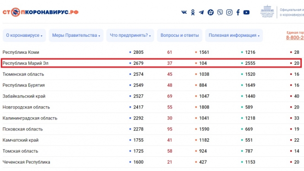Select the 'Республика Бурятия' row name
Viewport: 304px width, 171px height.
[24, 85]
